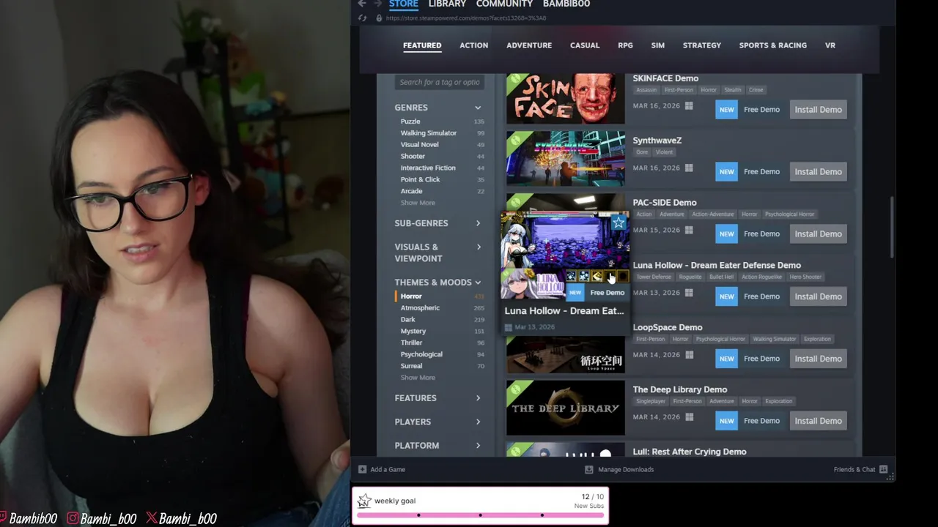Screen dimensions: 938x527
Task: Click the Windows icon on The Deep Library row
Action: 689,417
